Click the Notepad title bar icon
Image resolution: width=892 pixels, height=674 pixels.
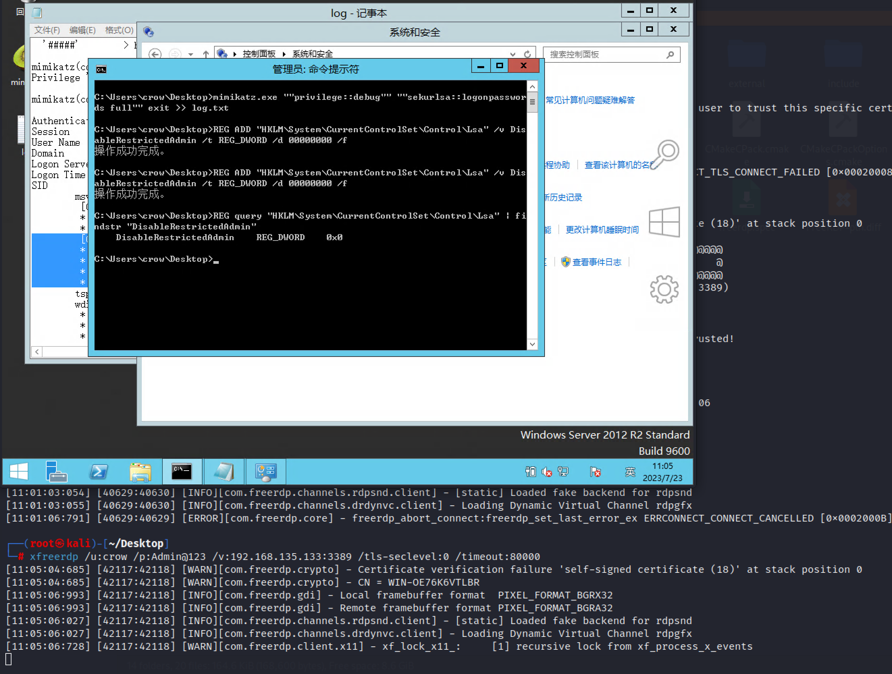[x=37, y=13]
